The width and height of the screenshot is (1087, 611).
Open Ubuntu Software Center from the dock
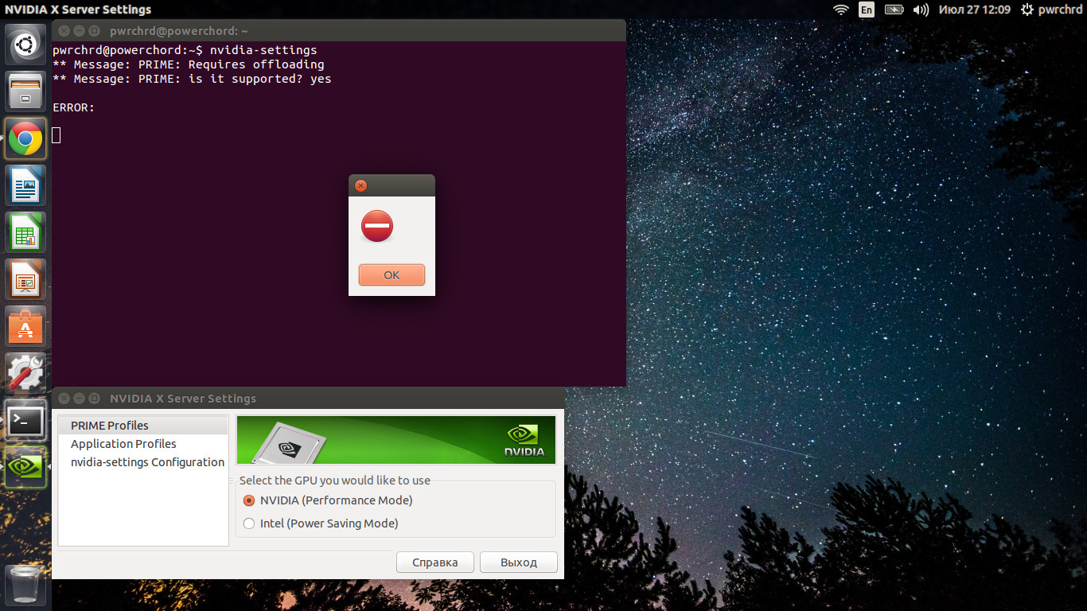pyautogui.click(x=25, y=326)
